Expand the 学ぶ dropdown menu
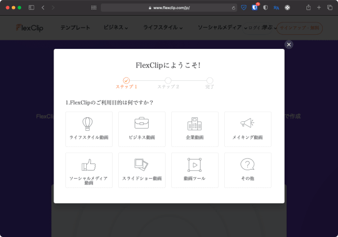 (269, 28)
